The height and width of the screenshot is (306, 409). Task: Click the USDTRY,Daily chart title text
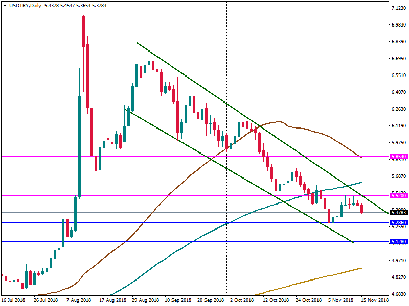(25, 5)
